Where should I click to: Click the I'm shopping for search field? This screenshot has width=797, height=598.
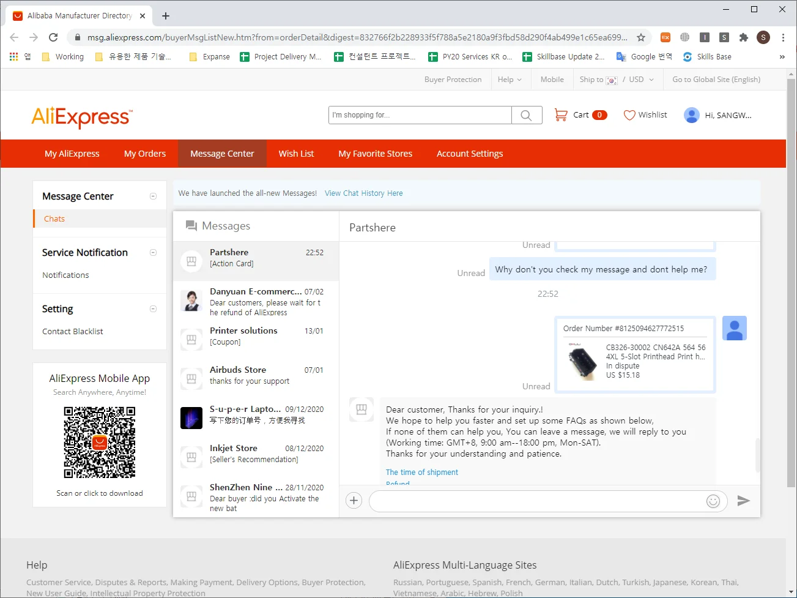click(420, 115)
